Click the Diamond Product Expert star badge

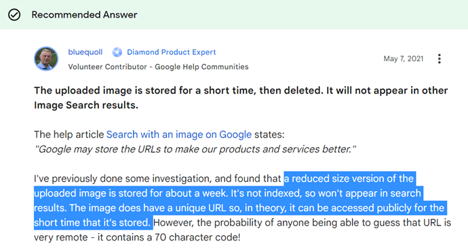(x=117, y=52)
